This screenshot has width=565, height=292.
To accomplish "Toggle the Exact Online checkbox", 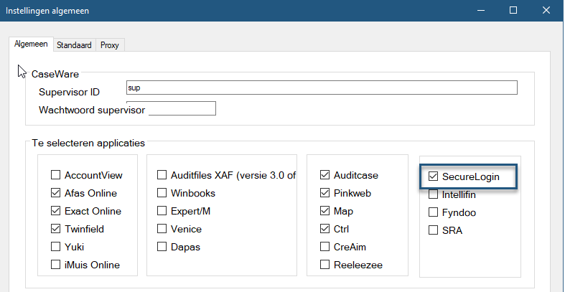I will pos(55,212).
